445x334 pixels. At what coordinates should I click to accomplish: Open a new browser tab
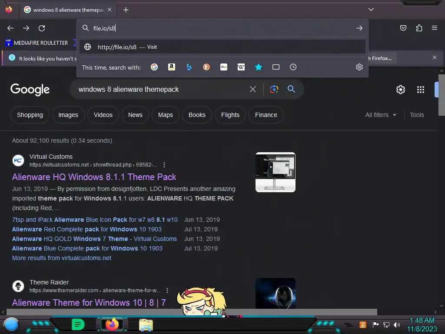pyautogui.click(x=126, y=10)
